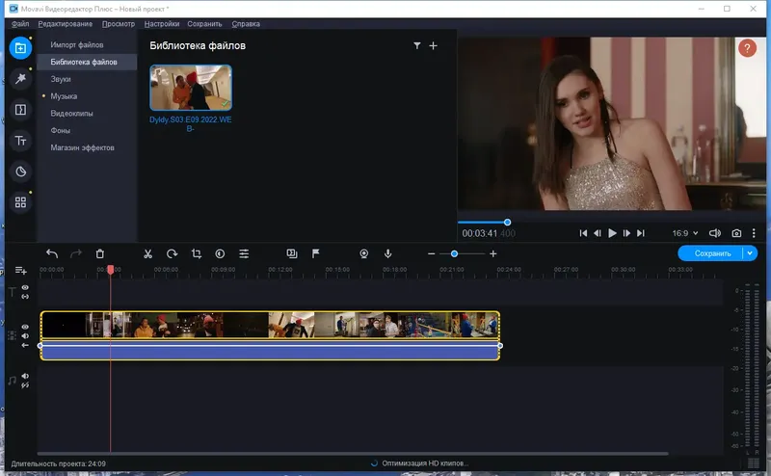Select Музыка in the import list
The height and width of the screenshot is (476, 771).
tap(64, 96)
